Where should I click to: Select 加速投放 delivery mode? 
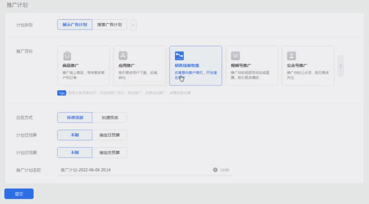click(x=110, y=117)
